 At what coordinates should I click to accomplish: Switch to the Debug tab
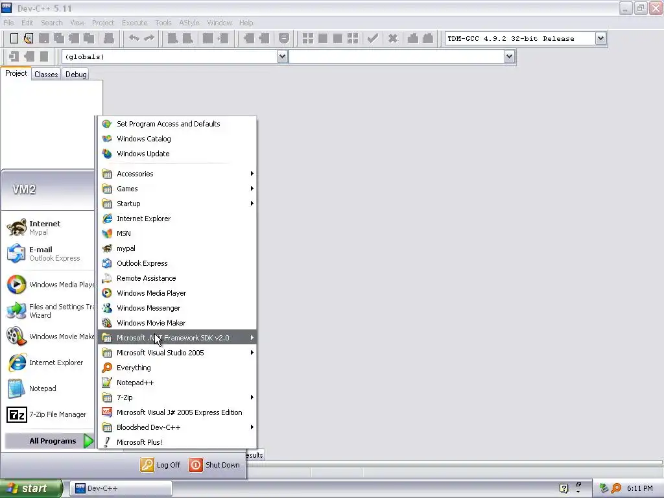pos(76,75)
